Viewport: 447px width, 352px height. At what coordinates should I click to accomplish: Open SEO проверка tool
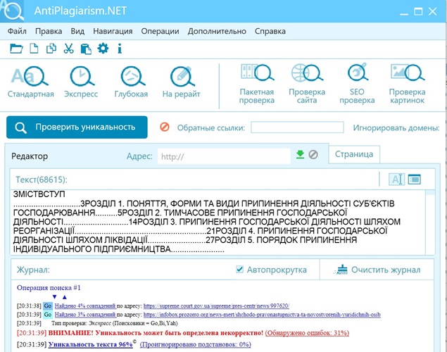click(357, 84)
